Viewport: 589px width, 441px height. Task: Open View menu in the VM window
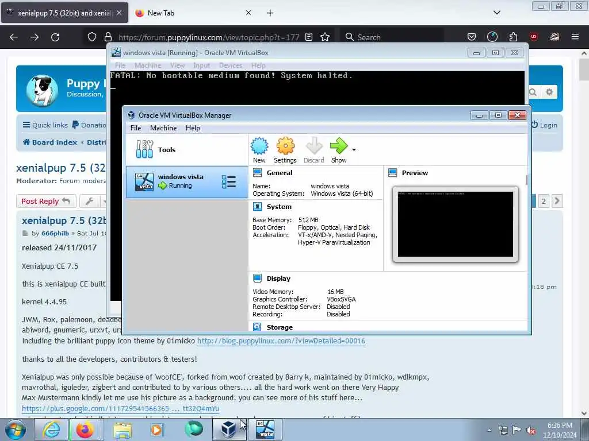coord(177,65)
